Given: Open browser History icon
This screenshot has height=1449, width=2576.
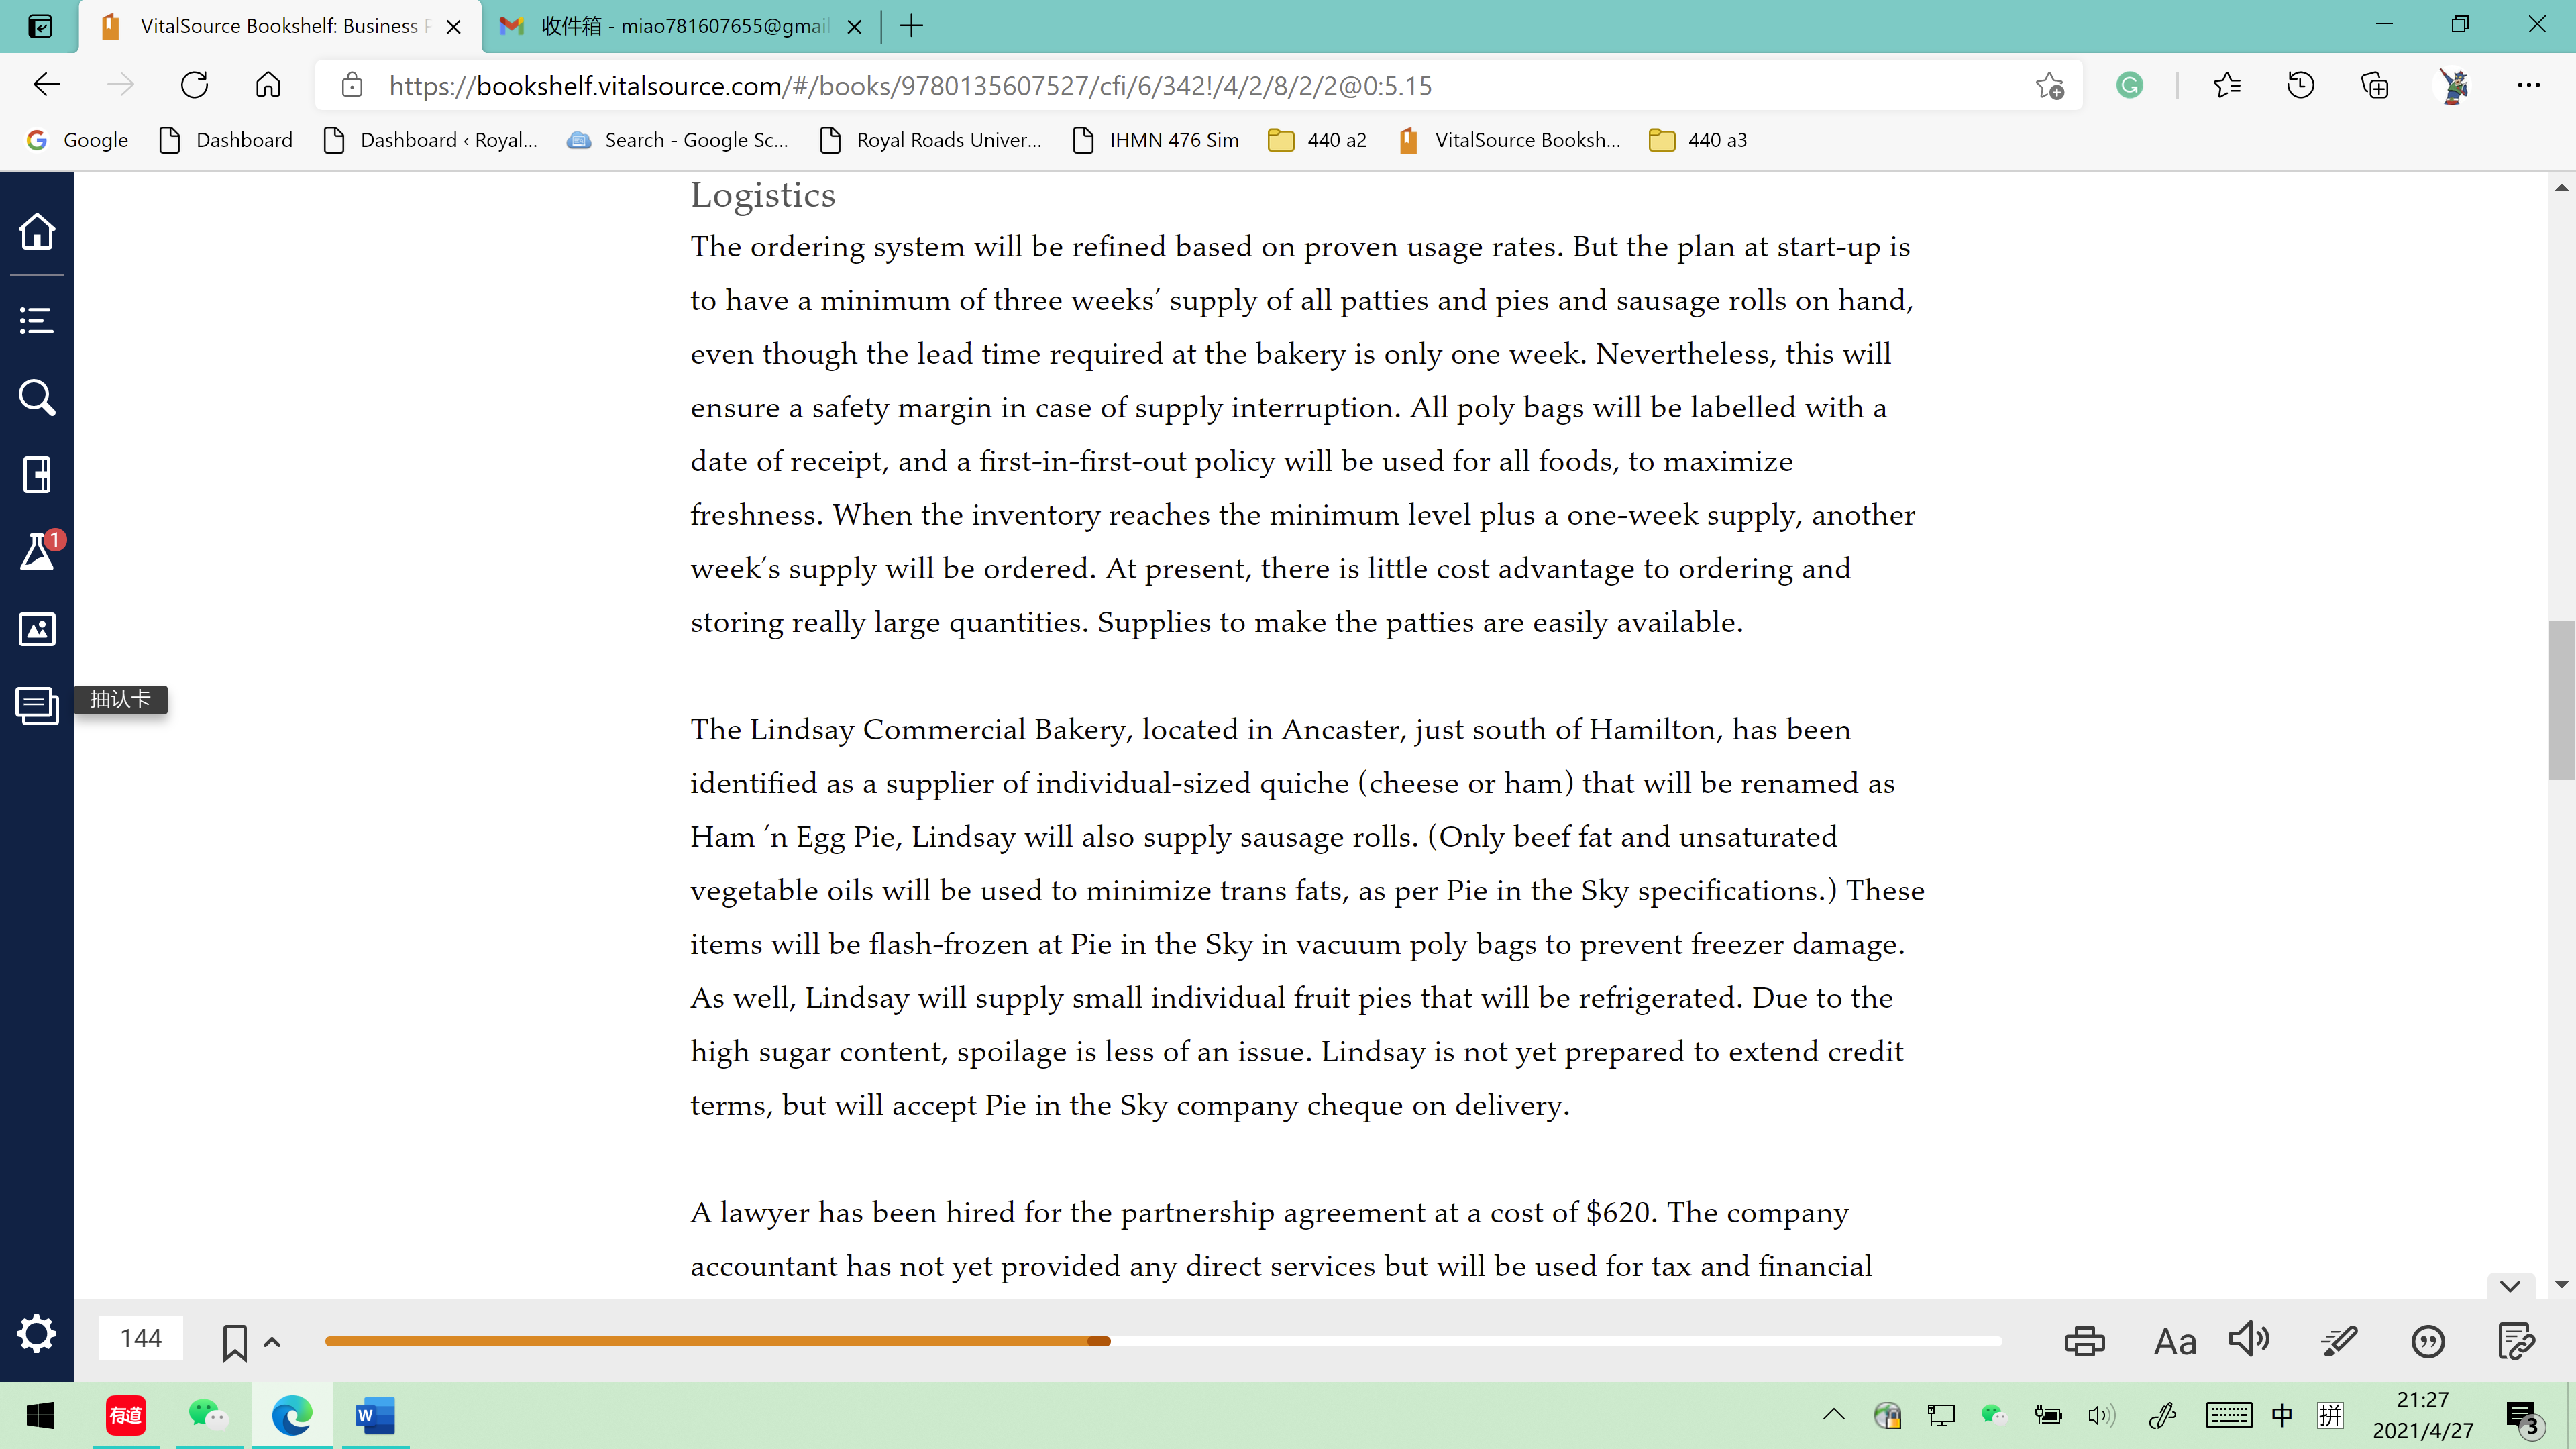Looking at the screenshot, I should coord(2301,86).
